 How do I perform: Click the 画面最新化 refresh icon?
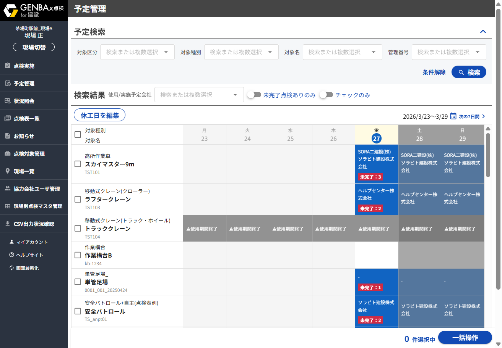[11, 268]
